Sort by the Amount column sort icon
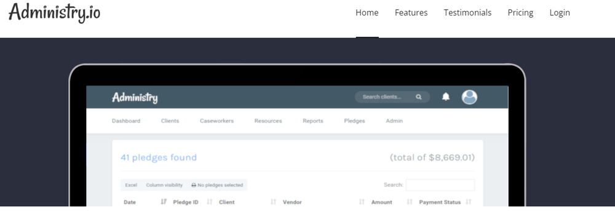 [x=410, y=202]
